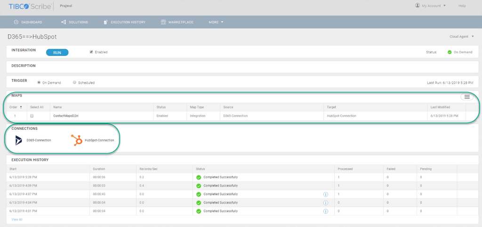Click the Last Run timestamp text
This screenshot has height=227, width=482.
450,83
